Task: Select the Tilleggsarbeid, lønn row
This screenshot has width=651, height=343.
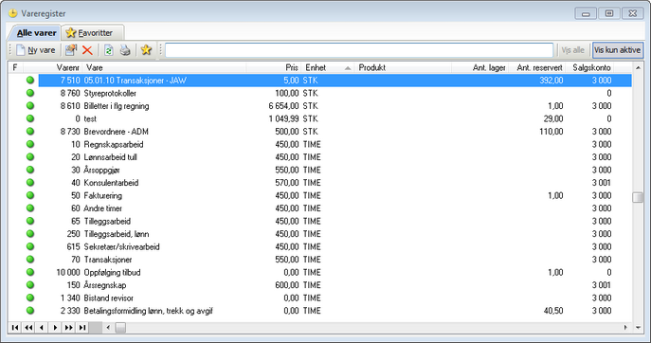Action: [x=319, y=234]
